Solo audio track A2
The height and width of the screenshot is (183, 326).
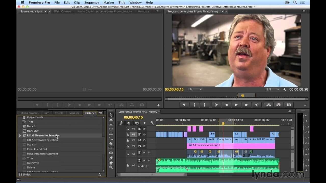click(x=149, y=160)
